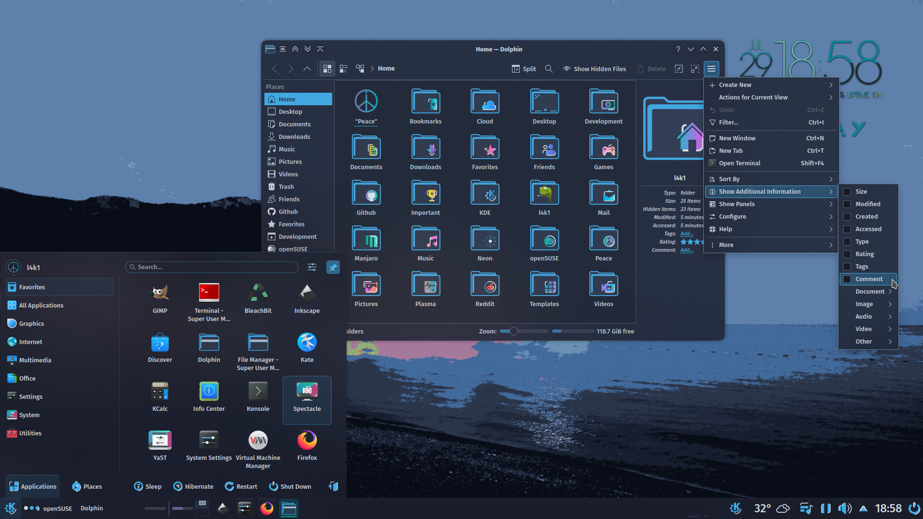Screen dimensions: 923x519
Task: Launch Inkscape from launcher
Action: point(307,298)
